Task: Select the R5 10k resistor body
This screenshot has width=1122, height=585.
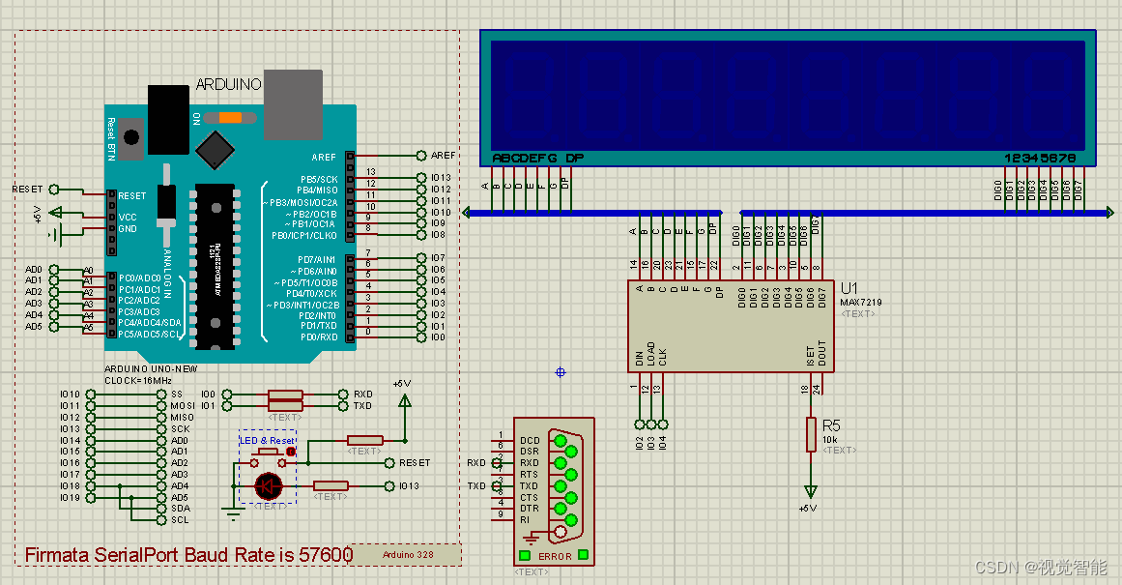Action: tap(811, 434)
